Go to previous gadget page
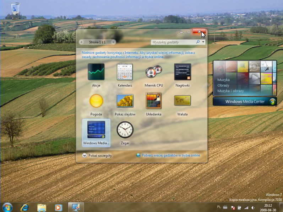Viewport: 283px width, 212px height. click(81, 42)
